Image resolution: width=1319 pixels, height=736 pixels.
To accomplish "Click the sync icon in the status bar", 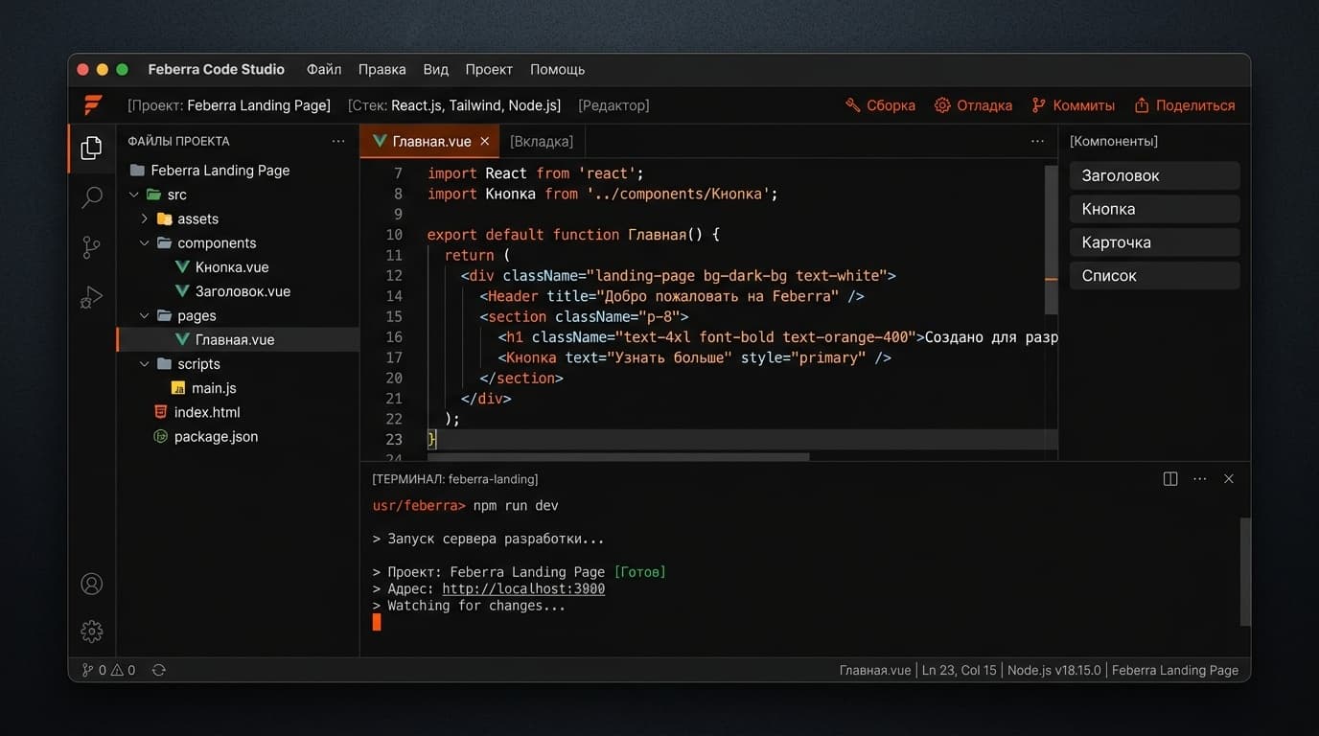I will coord(159,670).
